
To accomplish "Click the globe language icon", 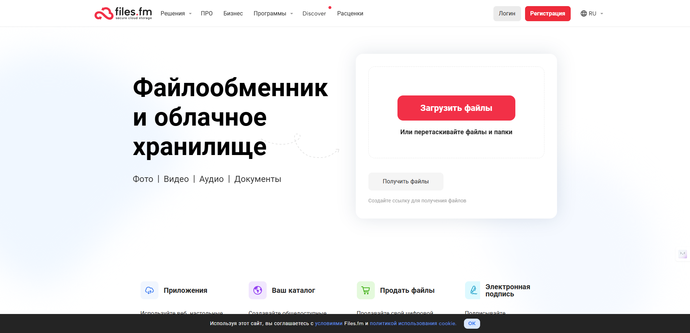I will 584,14.
